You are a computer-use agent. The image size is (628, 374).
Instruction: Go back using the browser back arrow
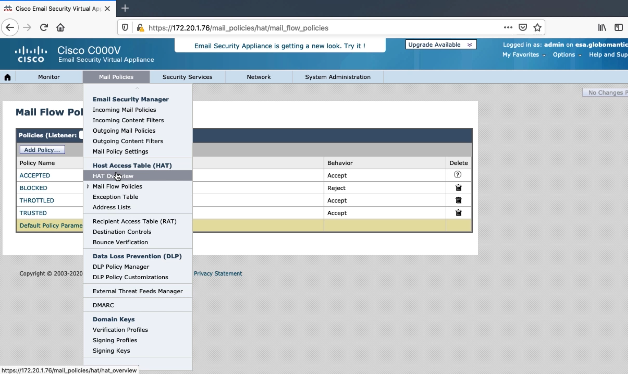pyautogui.click(x=10, y=27)
